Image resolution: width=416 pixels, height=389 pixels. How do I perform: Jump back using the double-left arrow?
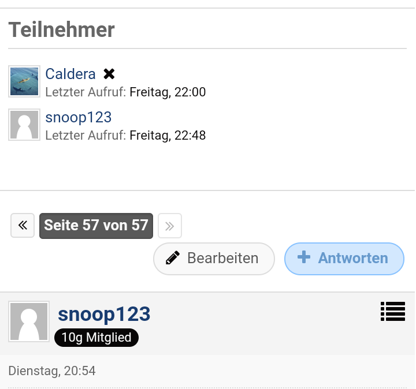click(x=23, y=225)
